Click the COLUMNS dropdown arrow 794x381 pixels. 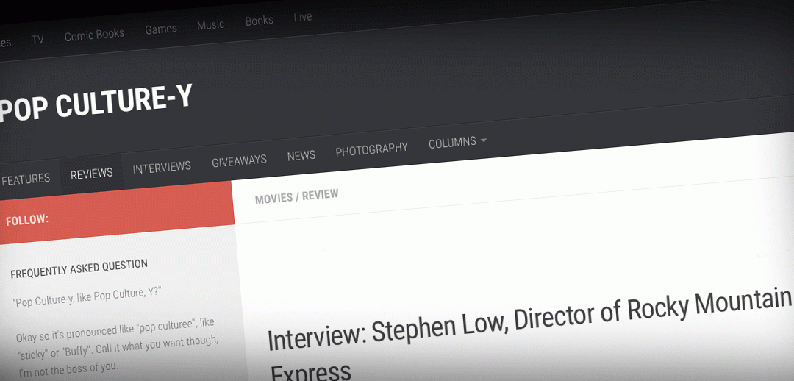(484, 140)
